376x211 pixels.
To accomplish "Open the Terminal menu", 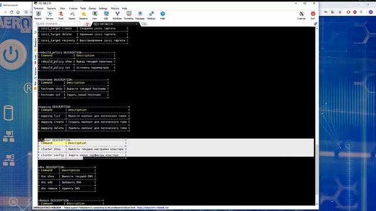I will [38, 8].
